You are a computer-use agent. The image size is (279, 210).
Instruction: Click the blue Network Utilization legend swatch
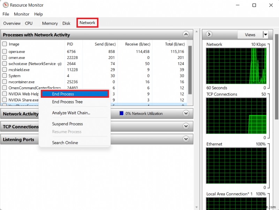point(122,113)
